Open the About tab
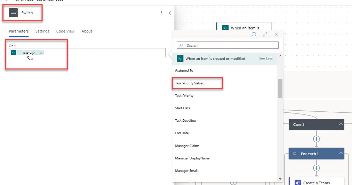The height and width of the screenshot is (185, 352). pyautogui.click(x=87, y=31)
